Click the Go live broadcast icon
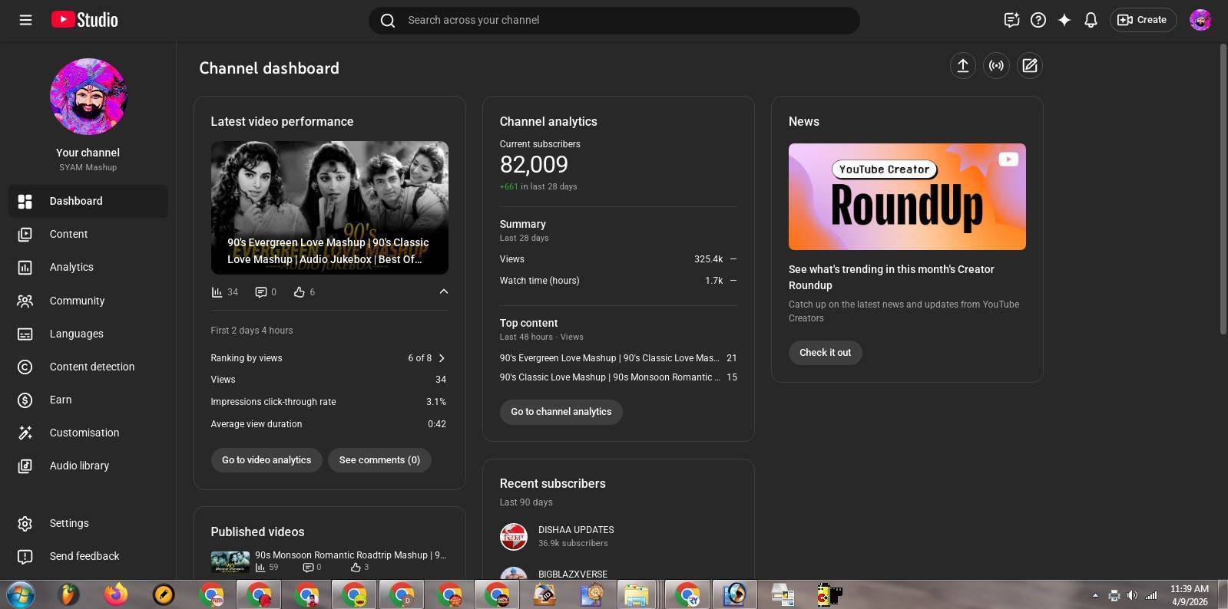The height and width of the screenshot is (609, 1228). coord(996,66)
